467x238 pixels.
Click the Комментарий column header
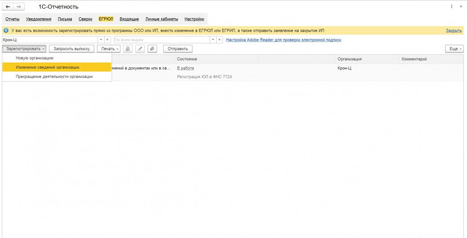[414, 59]
